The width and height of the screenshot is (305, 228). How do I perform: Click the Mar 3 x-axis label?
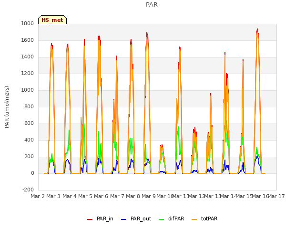tap(53, 196)
